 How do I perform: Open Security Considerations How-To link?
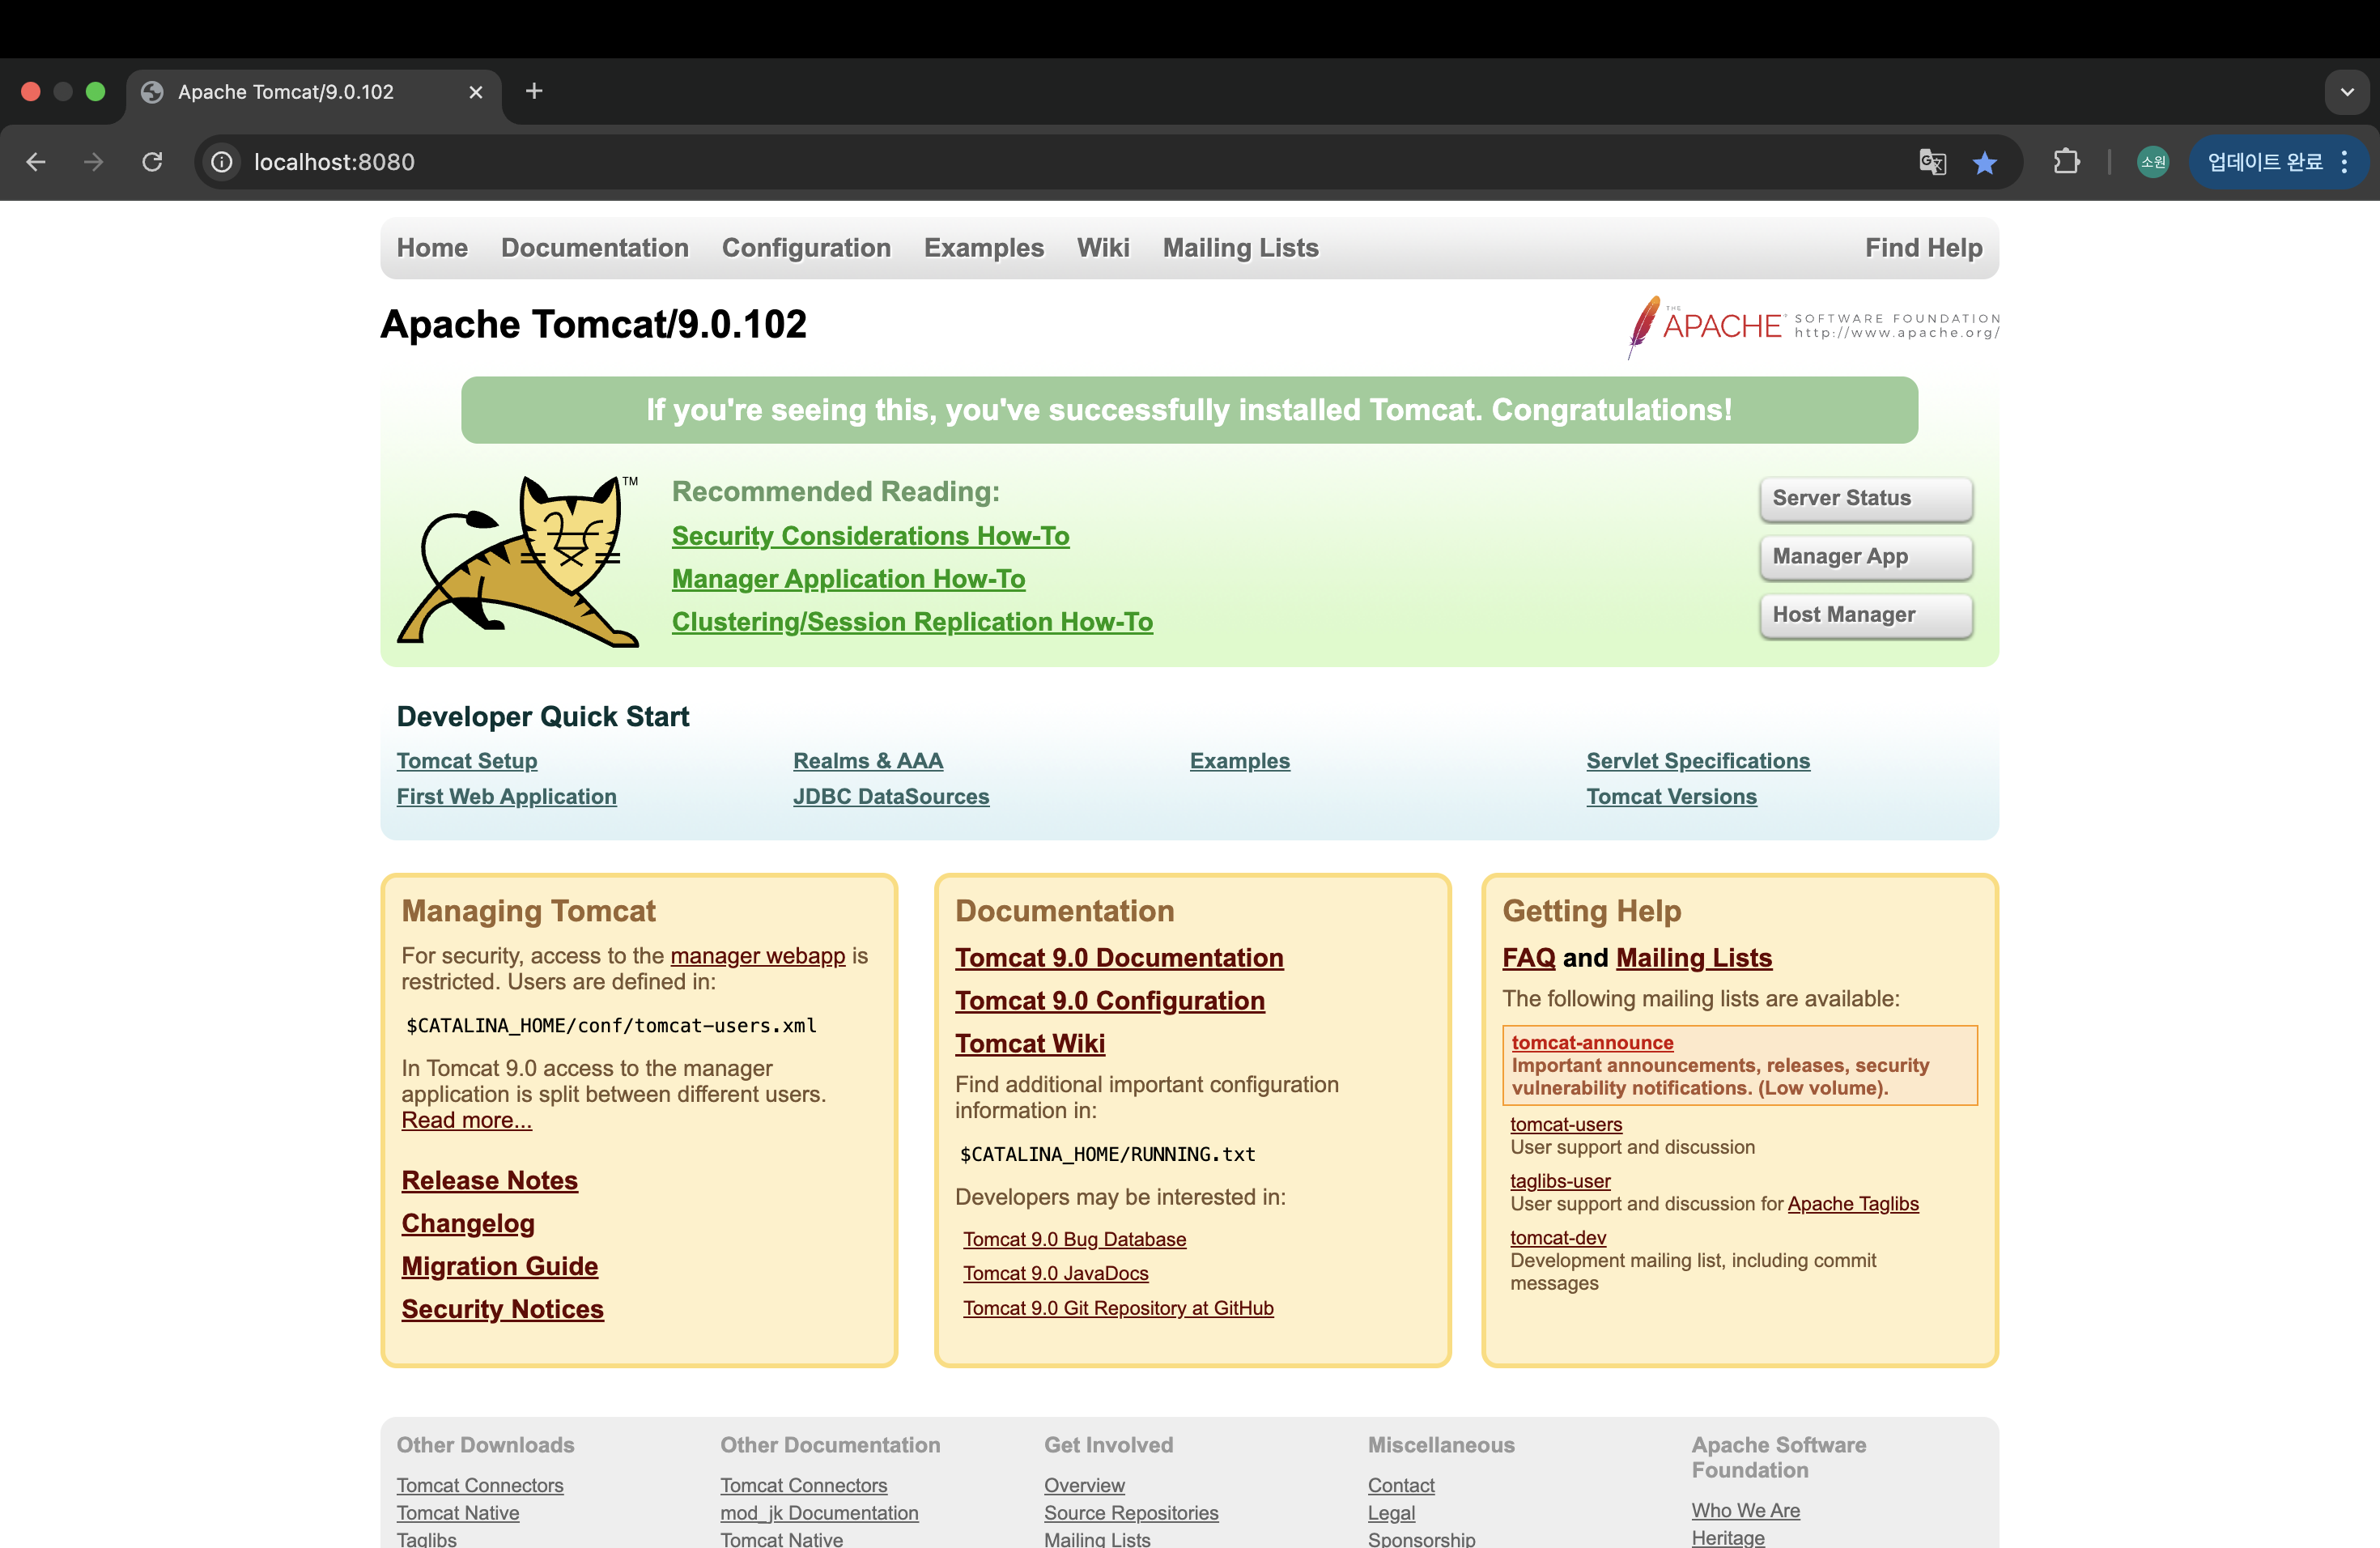[x=870, y=536]
